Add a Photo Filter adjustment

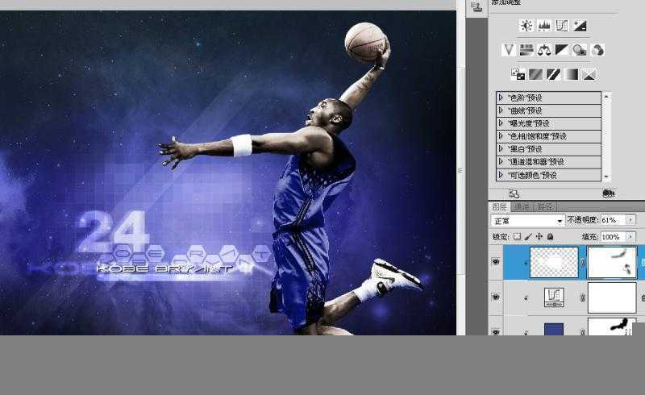[x=580, y=50]
